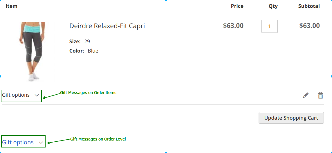This screenshot has width=332, height=153.
Task: Click the Qty column header
Action: [273, 6]
